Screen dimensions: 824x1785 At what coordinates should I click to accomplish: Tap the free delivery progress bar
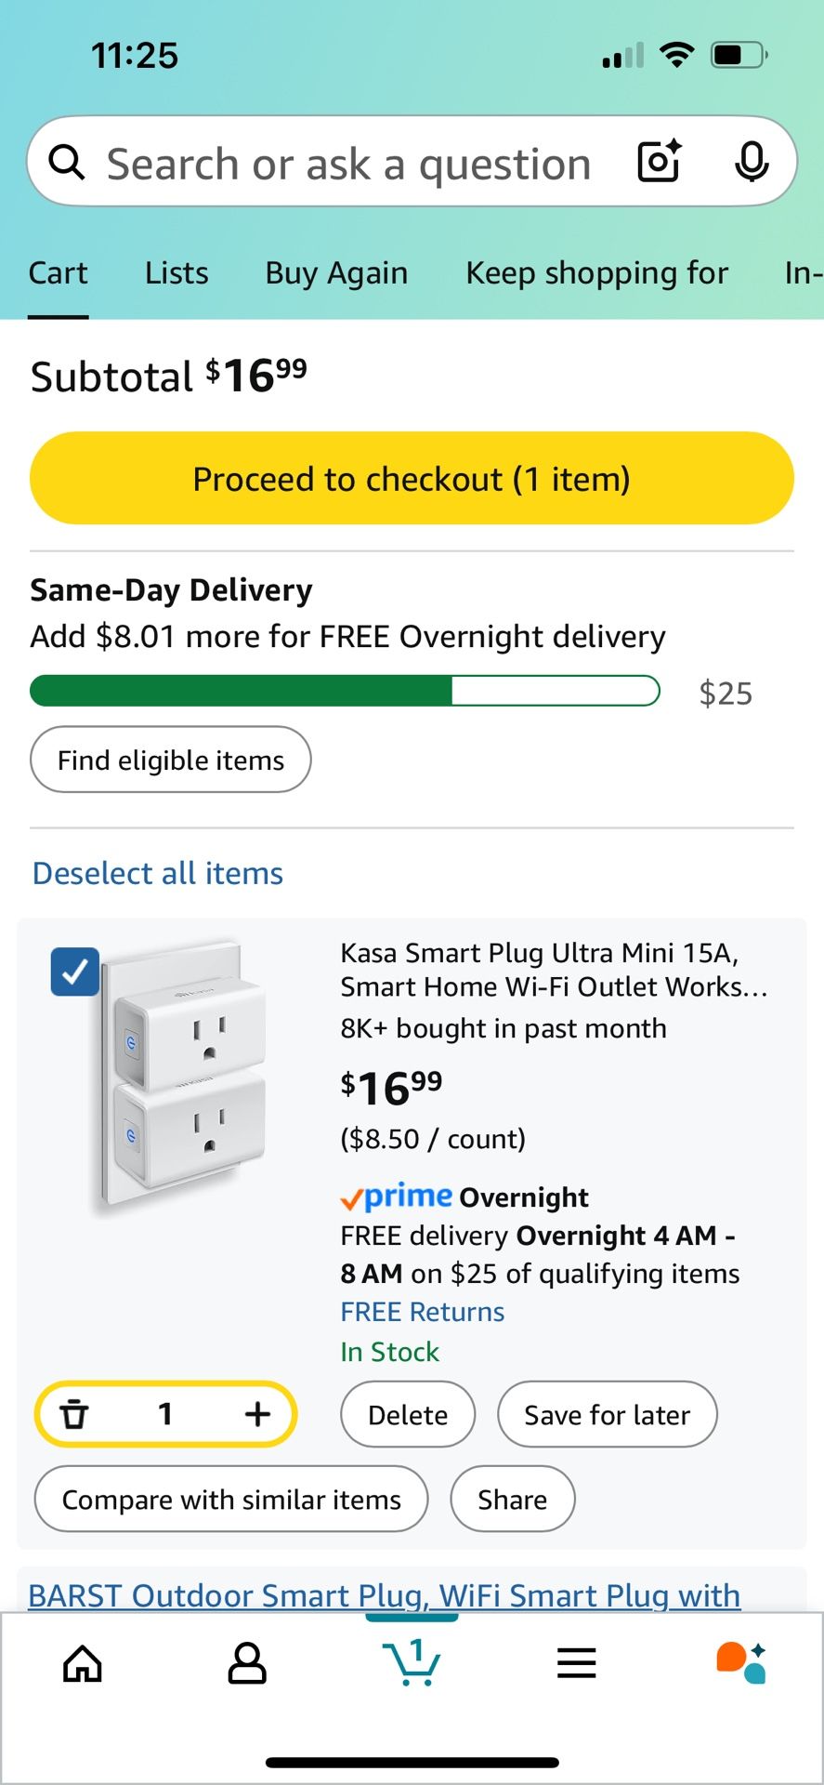345,692
